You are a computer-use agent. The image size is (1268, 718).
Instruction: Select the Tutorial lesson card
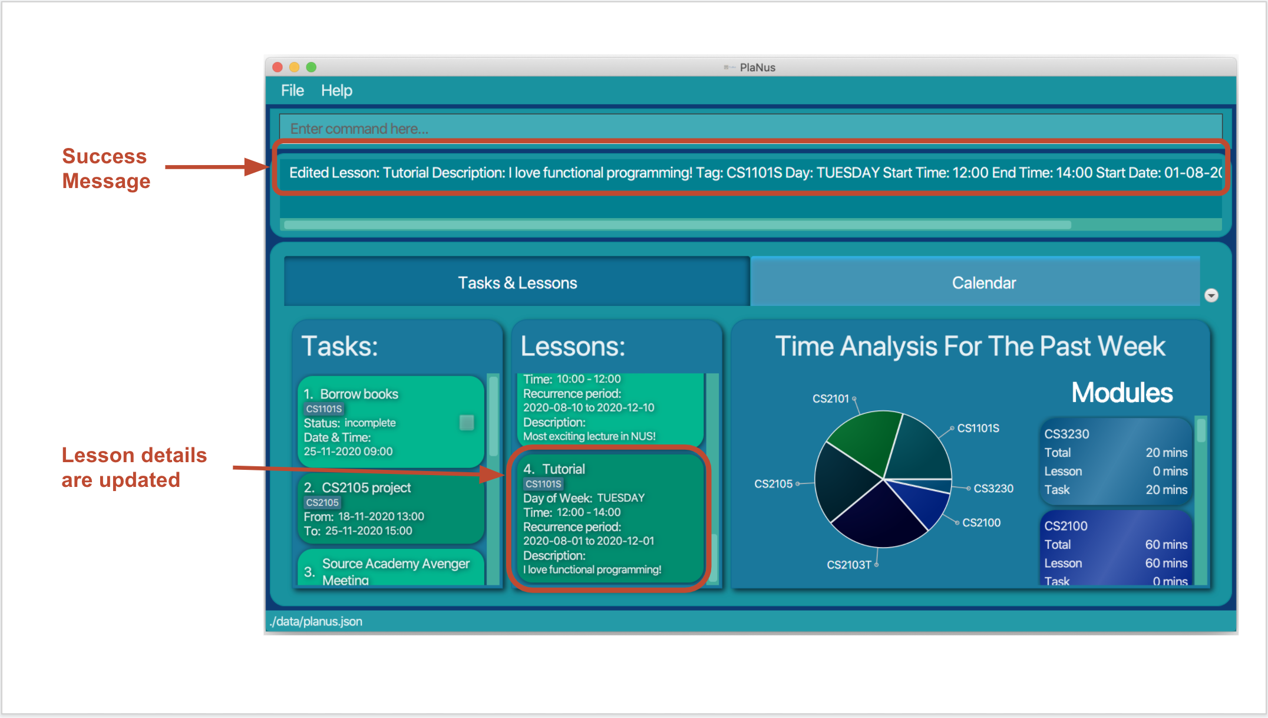(x=609, y=519)
